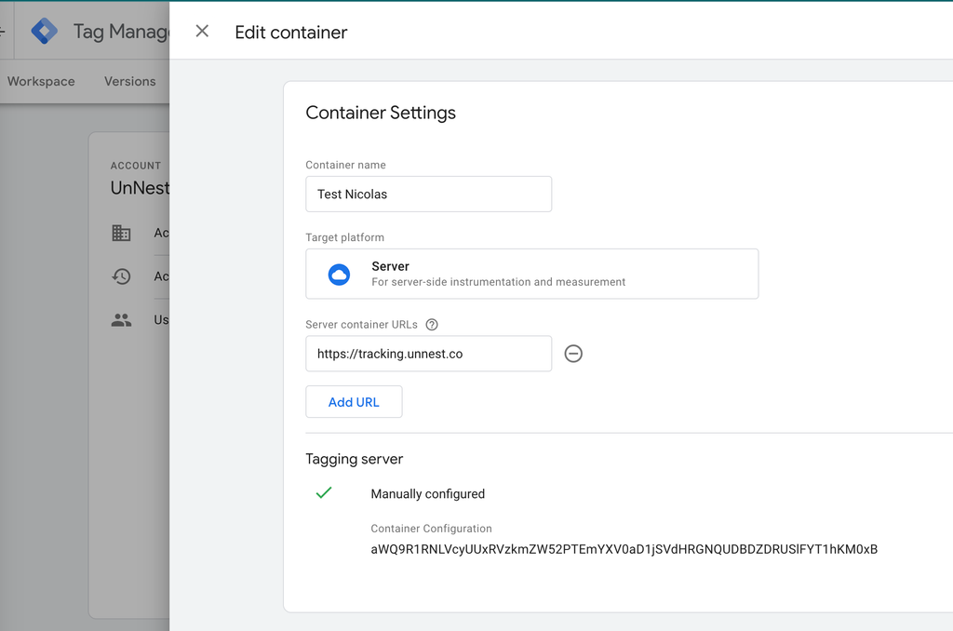Click the account building icon
953x631 pixels.
point(122,233)
